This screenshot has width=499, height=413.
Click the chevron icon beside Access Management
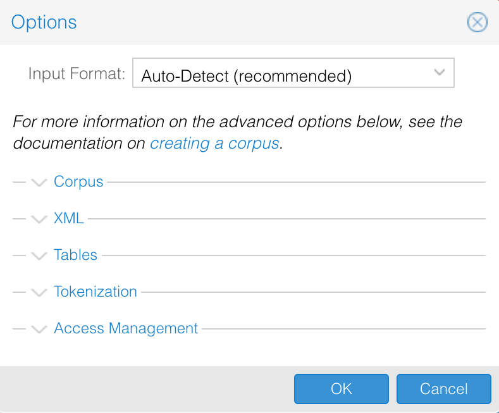click(39, 329)
